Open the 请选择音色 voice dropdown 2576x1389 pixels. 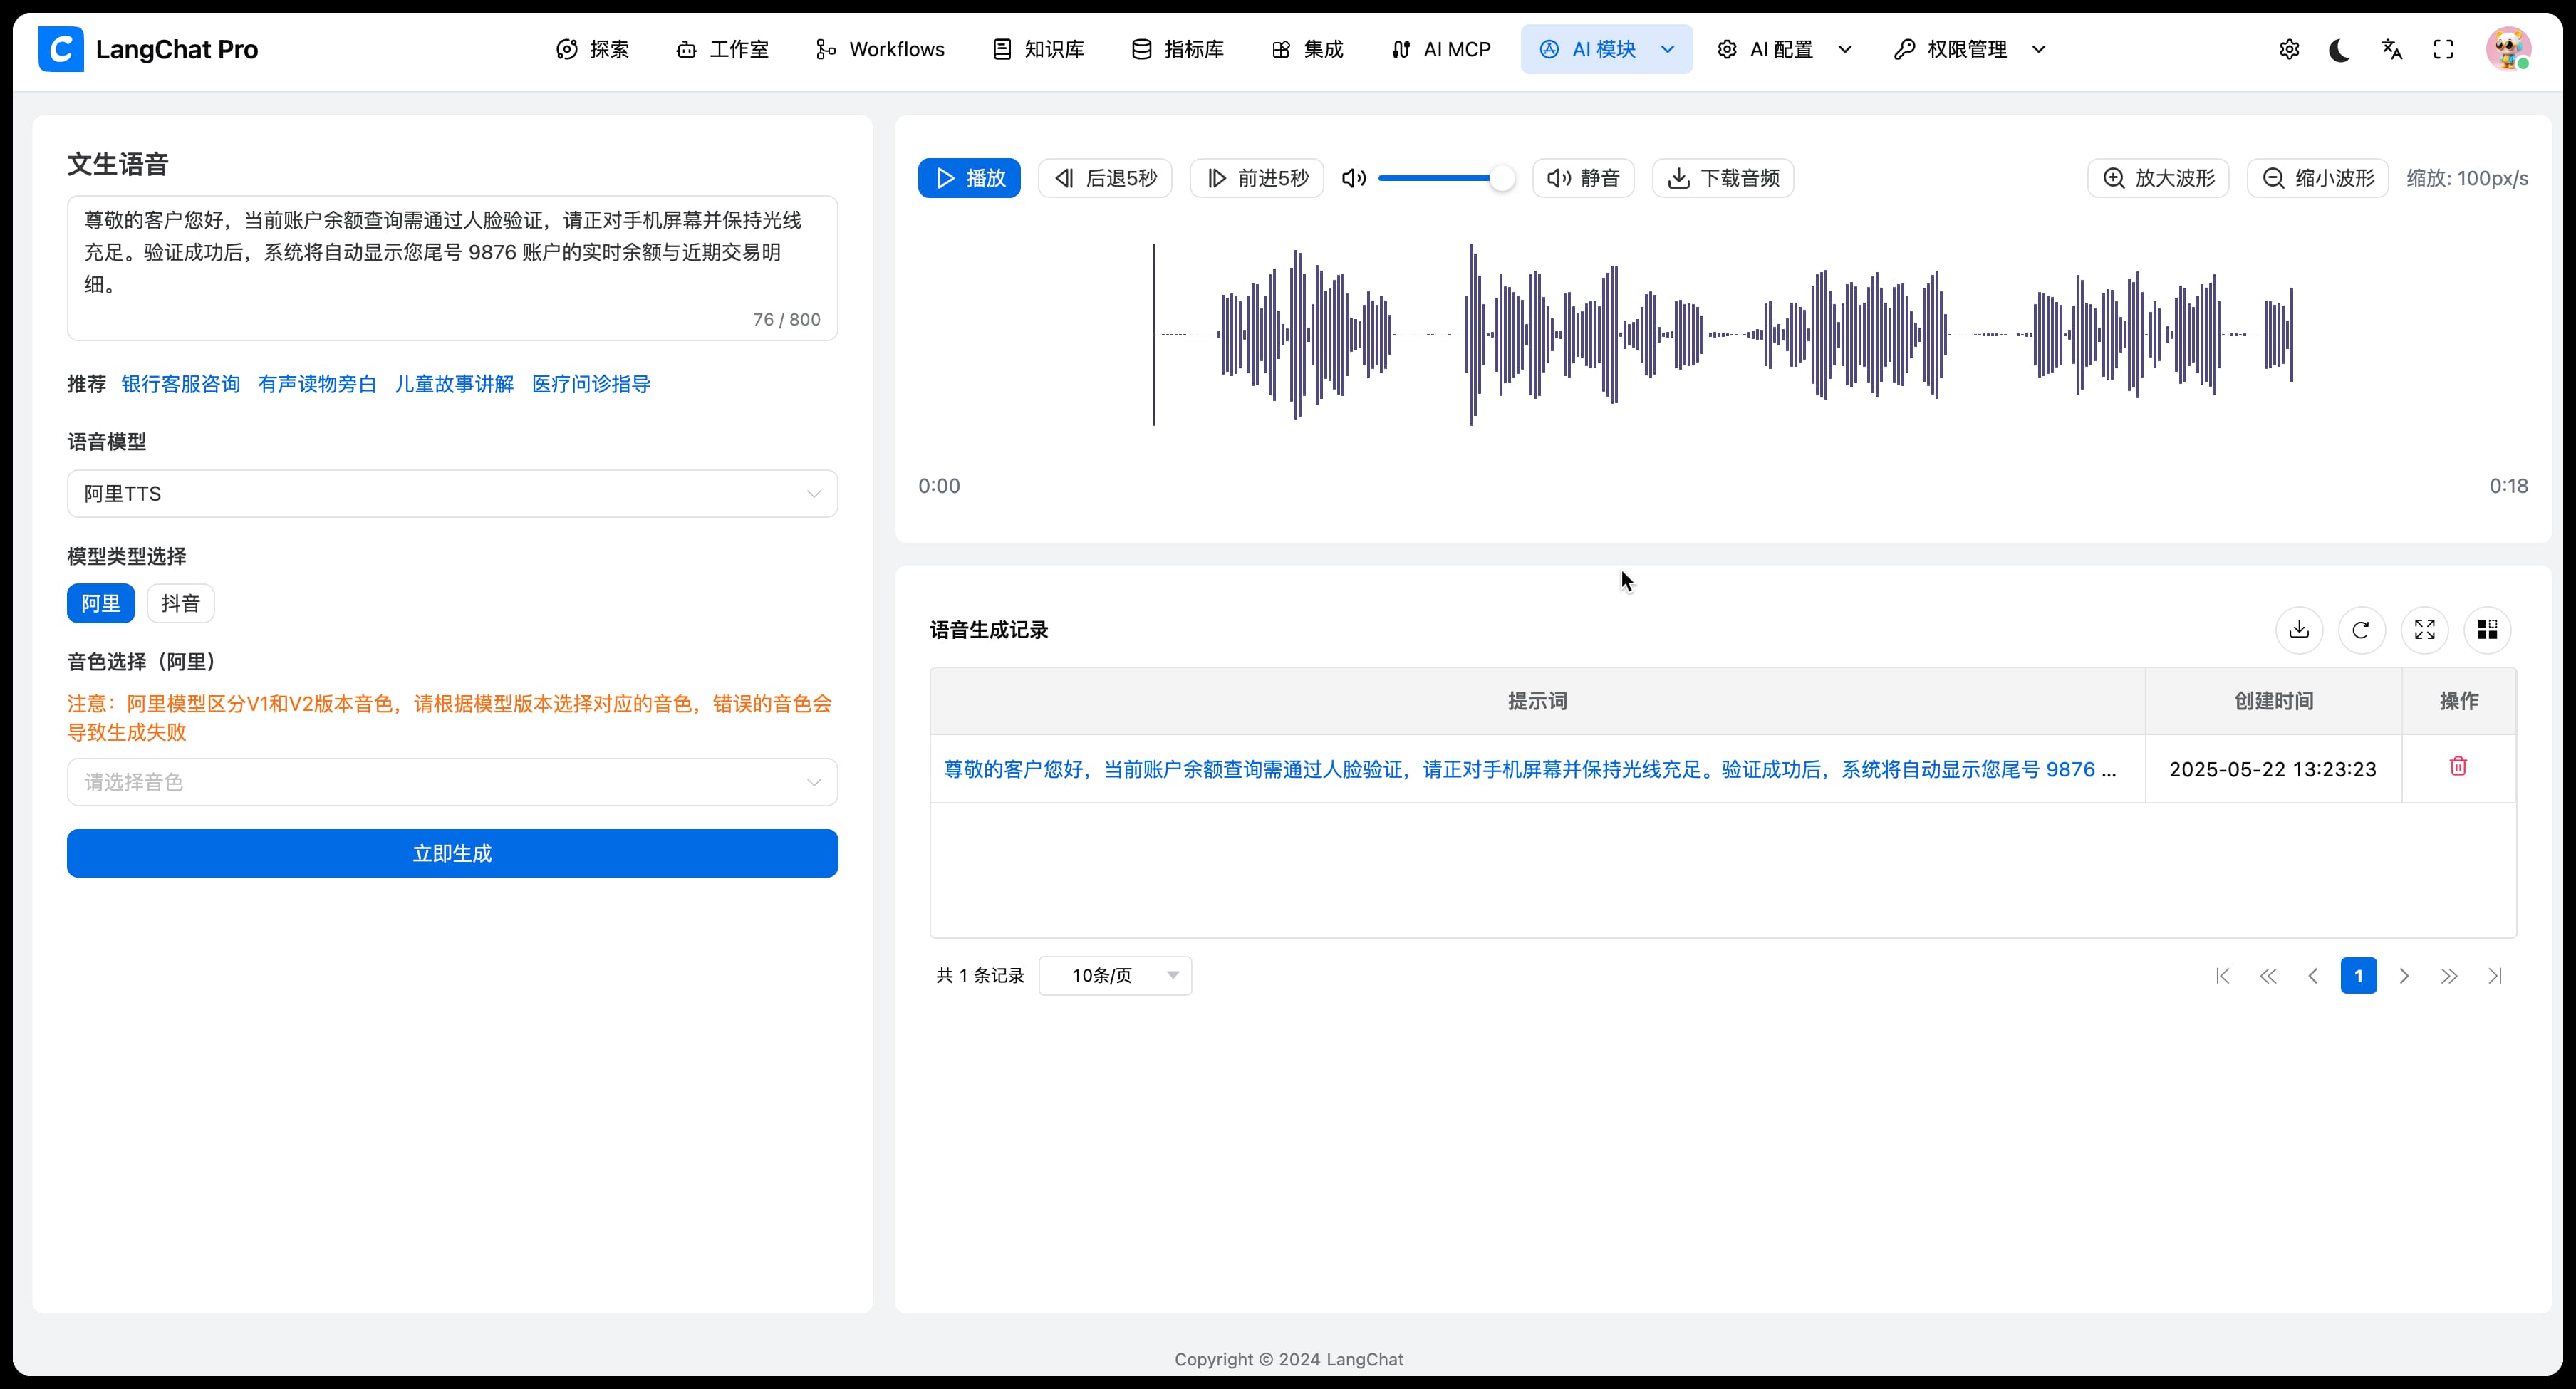[452, 782]
